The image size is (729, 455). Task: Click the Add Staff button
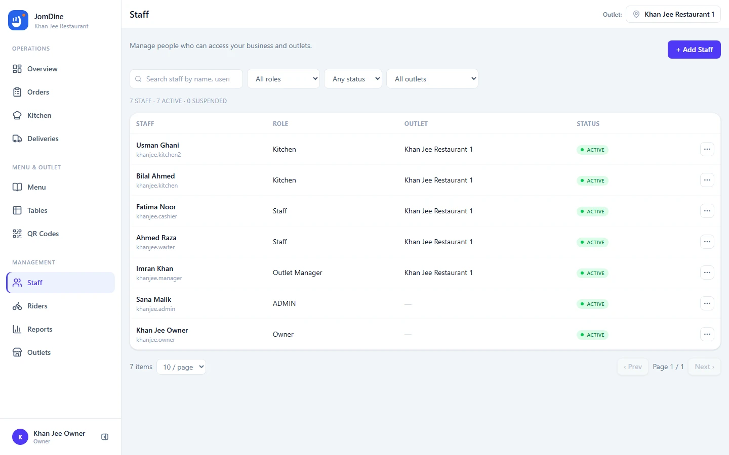[694, 50]
